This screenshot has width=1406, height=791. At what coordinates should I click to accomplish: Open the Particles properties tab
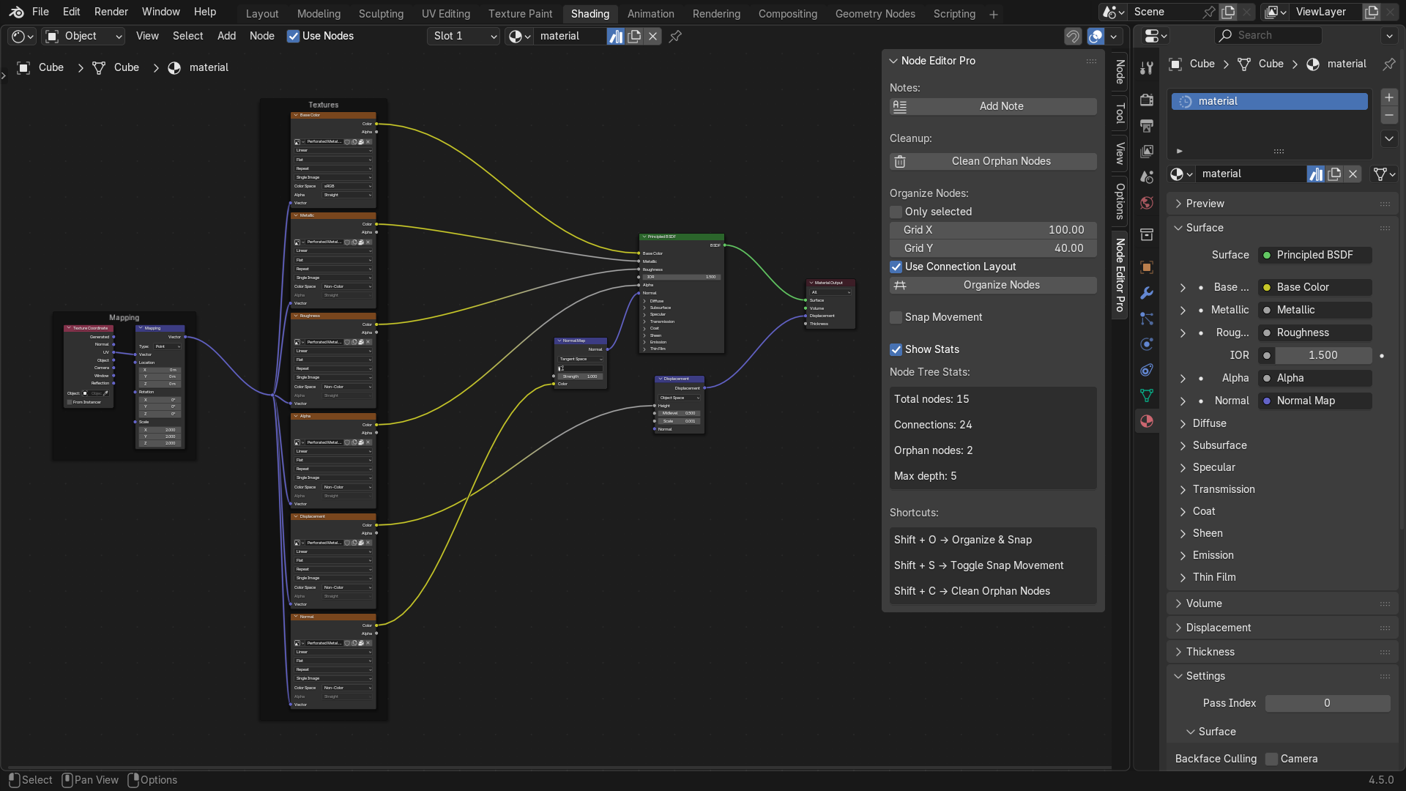pyautogui.click(x=1147, y=319)
